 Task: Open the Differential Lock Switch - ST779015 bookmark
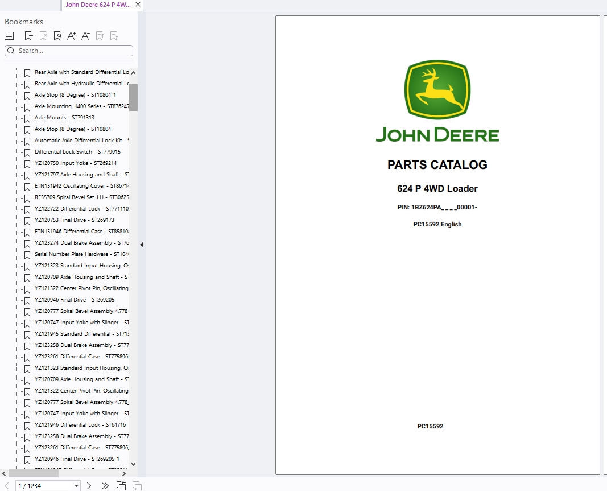[x=77, y=152]
